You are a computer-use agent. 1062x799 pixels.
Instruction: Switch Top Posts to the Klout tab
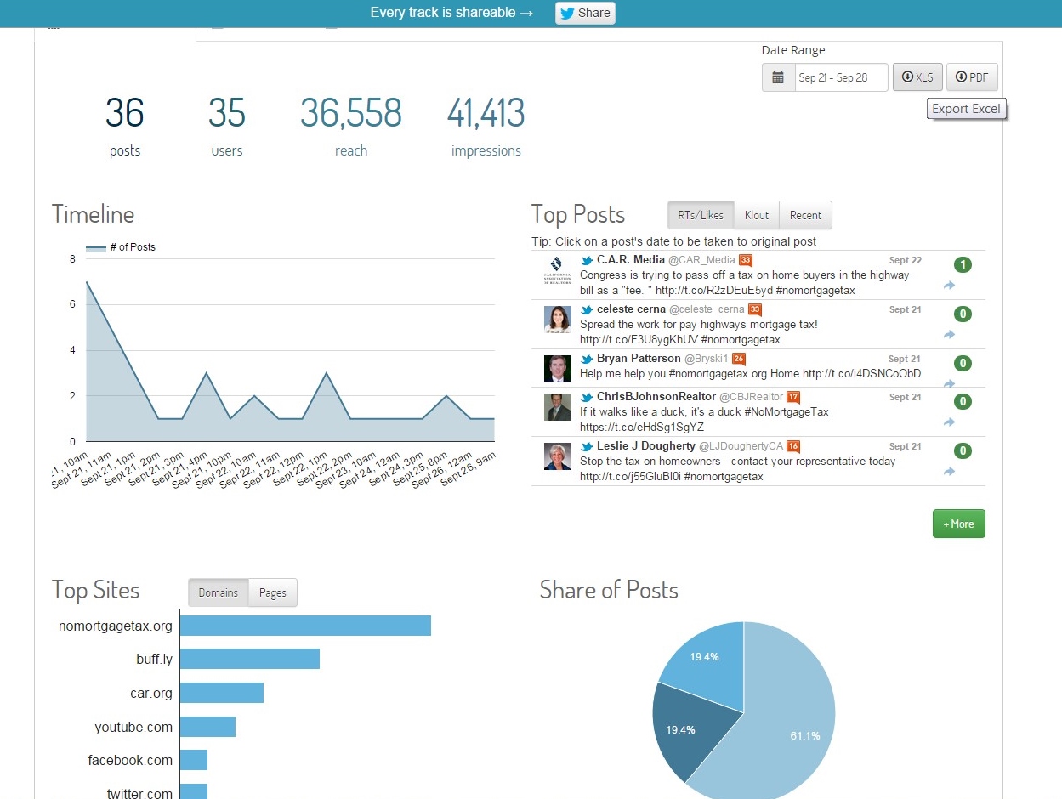757,215
